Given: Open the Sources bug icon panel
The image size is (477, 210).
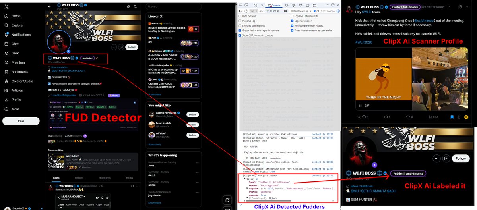Looking at the screenshot, I should [x=287, y=6].
